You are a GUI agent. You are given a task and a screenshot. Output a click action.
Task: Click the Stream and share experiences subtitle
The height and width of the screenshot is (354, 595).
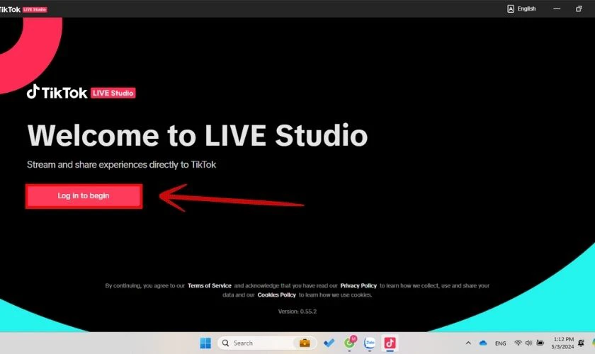tap(121, 165)
